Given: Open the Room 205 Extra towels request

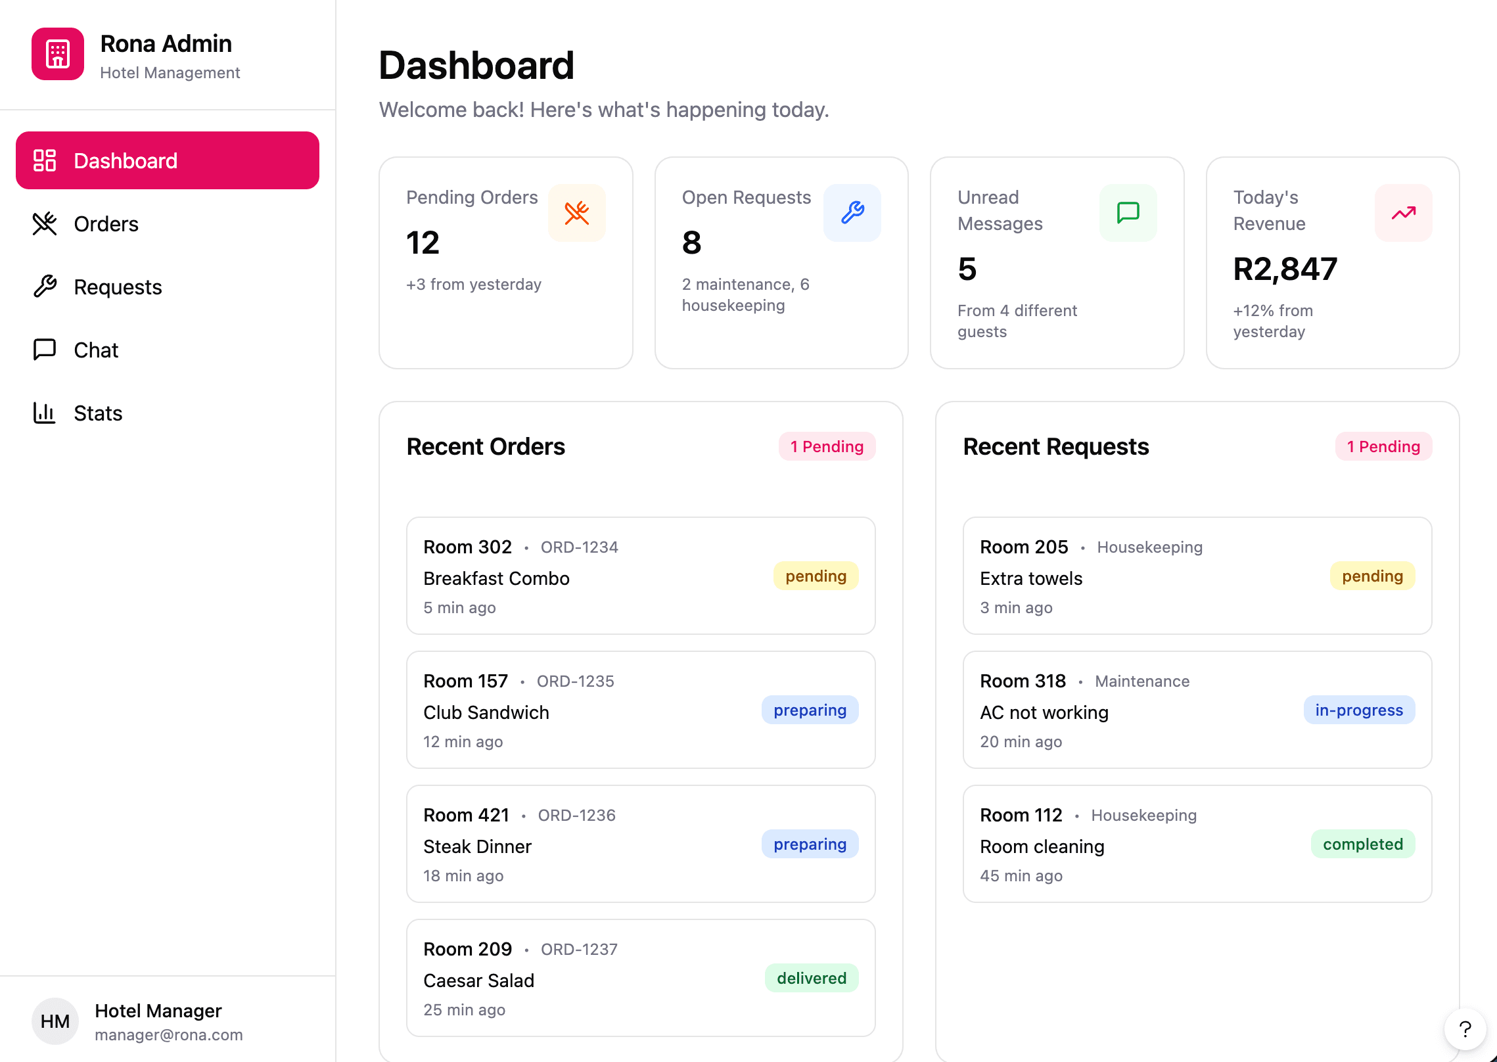Looking at the screenshot, I should [x=1197, y=576].
